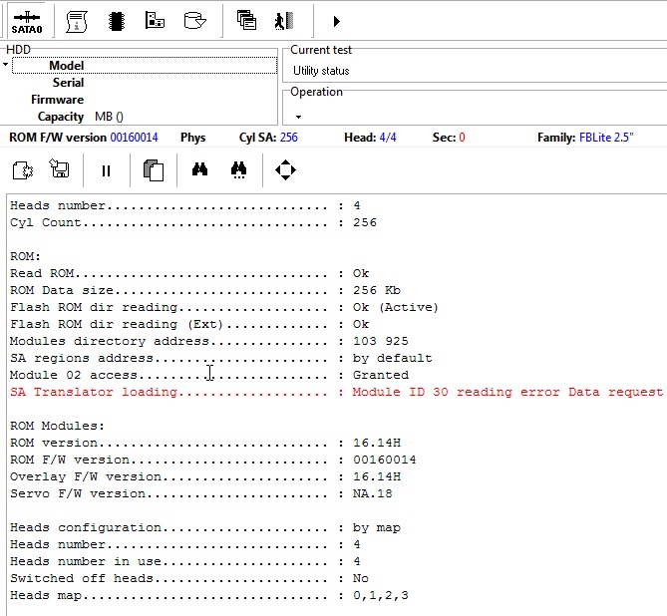Click the red SA Translator loading error line
This screenshot has width=667, height=616.
(336, 392)
